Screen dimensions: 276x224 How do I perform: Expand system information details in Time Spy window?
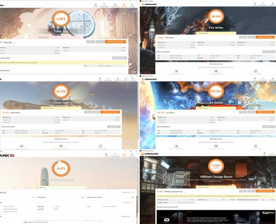click(x=119, y=58)
